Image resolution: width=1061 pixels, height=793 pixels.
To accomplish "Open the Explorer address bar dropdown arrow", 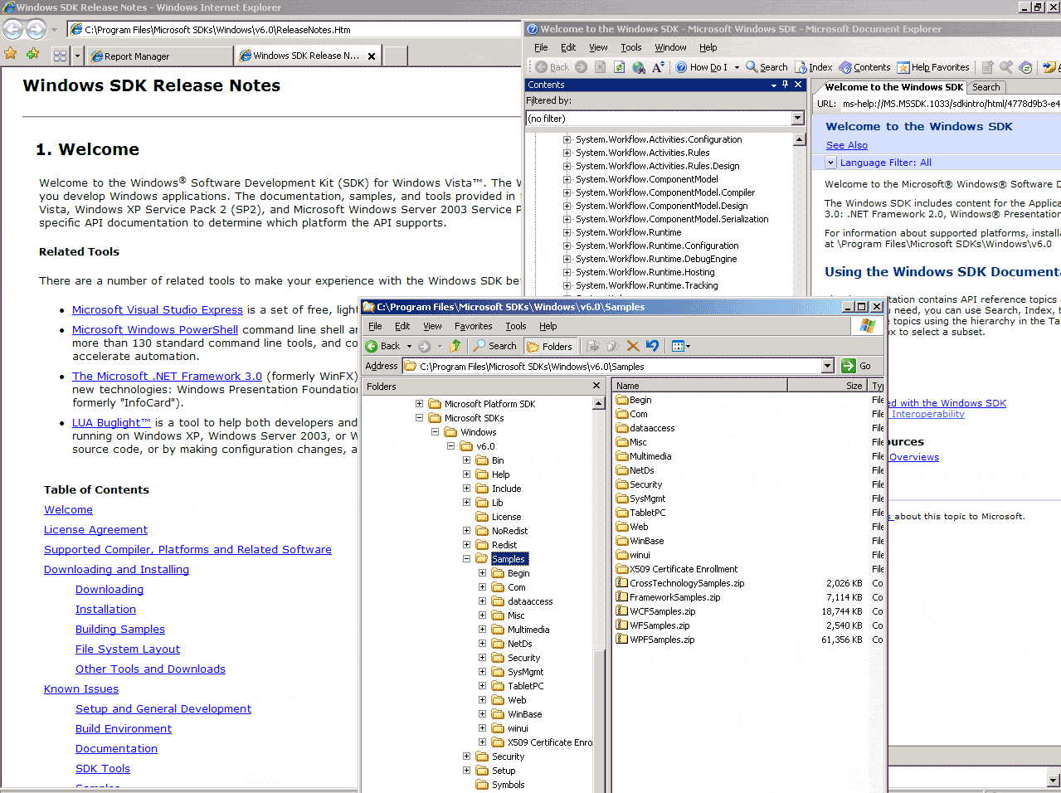I will [827, 366].
